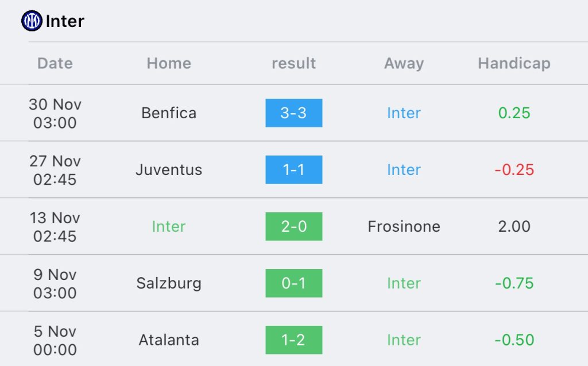Click the 1-2 Atalanta result badge
This screenshot has height=366, width=588.
click(x=293, y=340)
